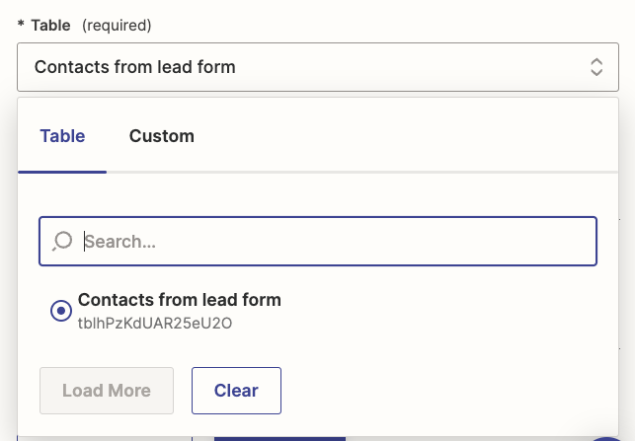Open the Table combo box
The width and height of the screenshot is (635, 441).
[318, 67]
